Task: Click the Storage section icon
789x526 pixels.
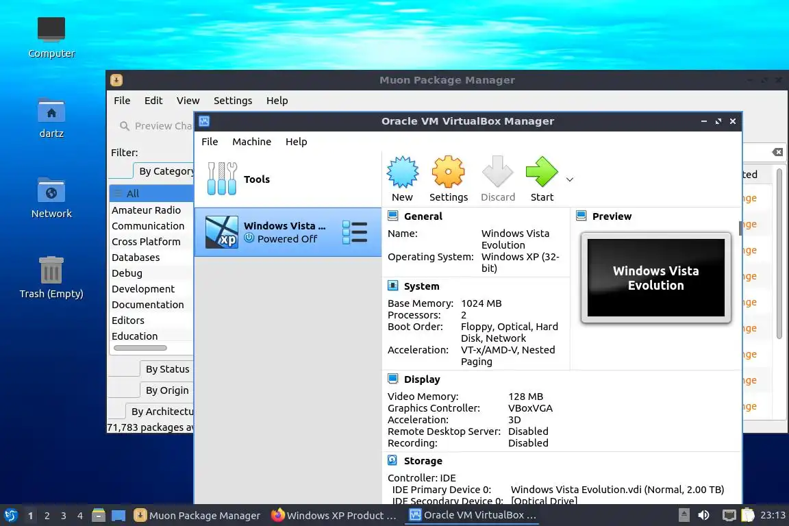Action: coord(392,460)
